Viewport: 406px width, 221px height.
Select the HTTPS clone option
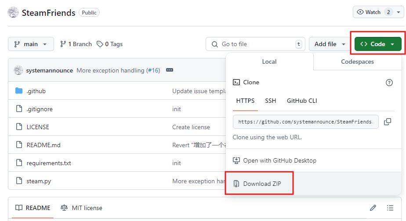click(245, 101)
